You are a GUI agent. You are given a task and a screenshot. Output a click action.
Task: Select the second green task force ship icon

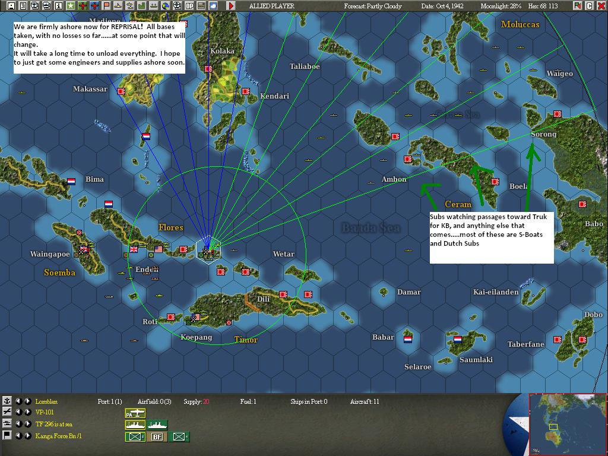[x=157, y=425]
